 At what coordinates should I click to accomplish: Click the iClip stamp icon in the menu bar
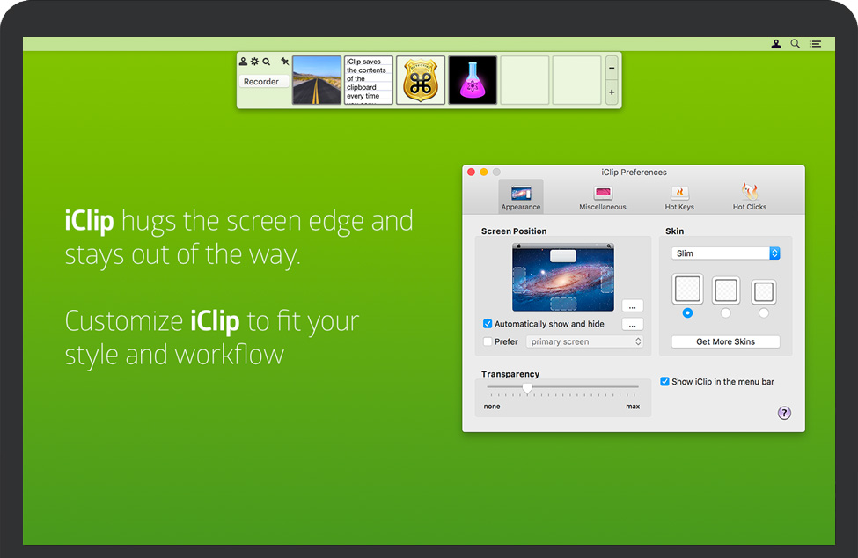click(776, 44)
